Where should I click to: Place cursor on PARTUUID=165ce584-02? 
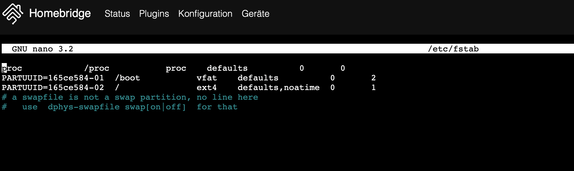coord(53,87)
